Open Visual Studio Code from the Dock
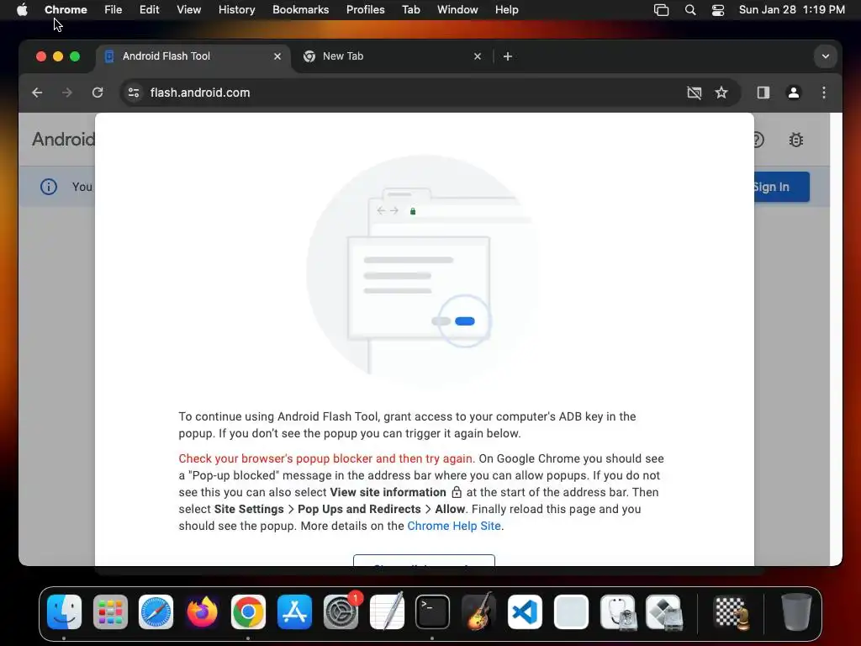This screenshot has width=861, height=646. [x=525, y=612]
